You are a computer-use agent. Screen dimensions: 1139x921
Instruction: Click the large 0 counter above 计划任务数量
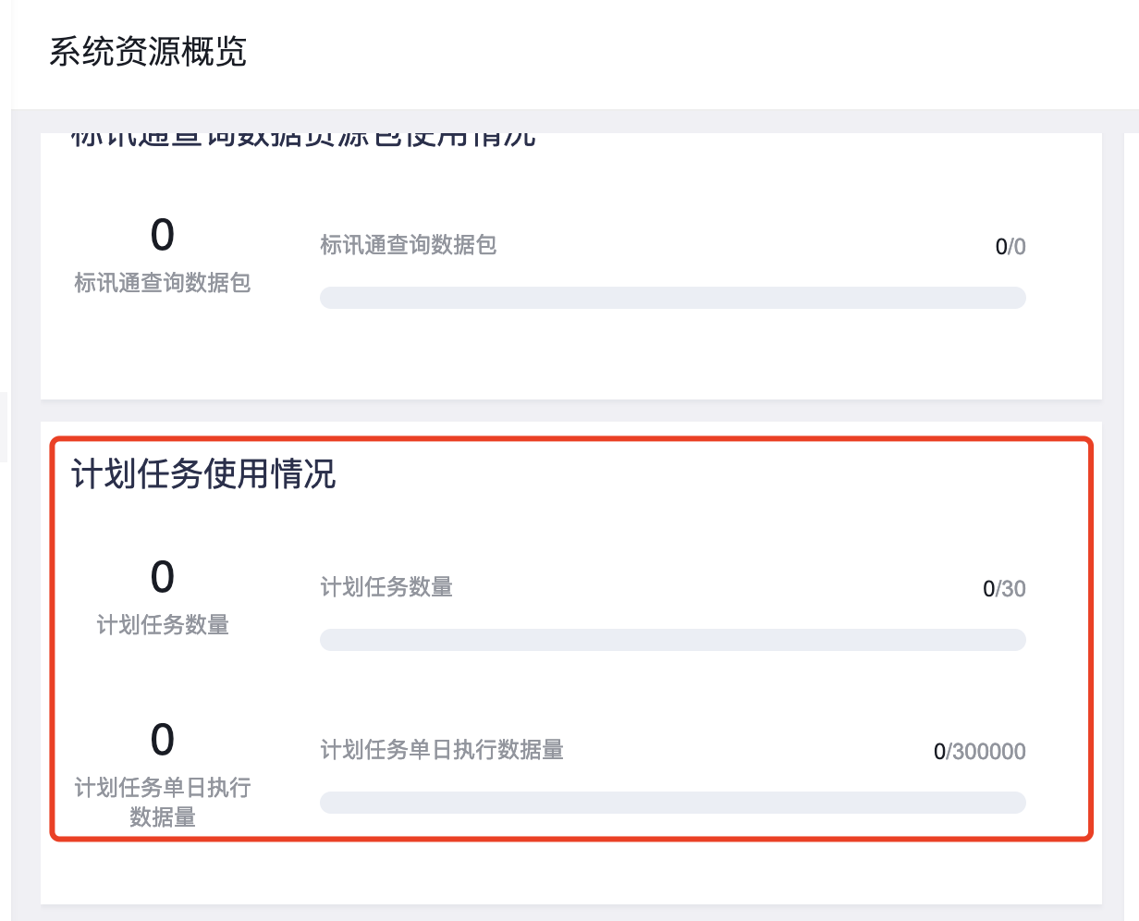point(163,577)
